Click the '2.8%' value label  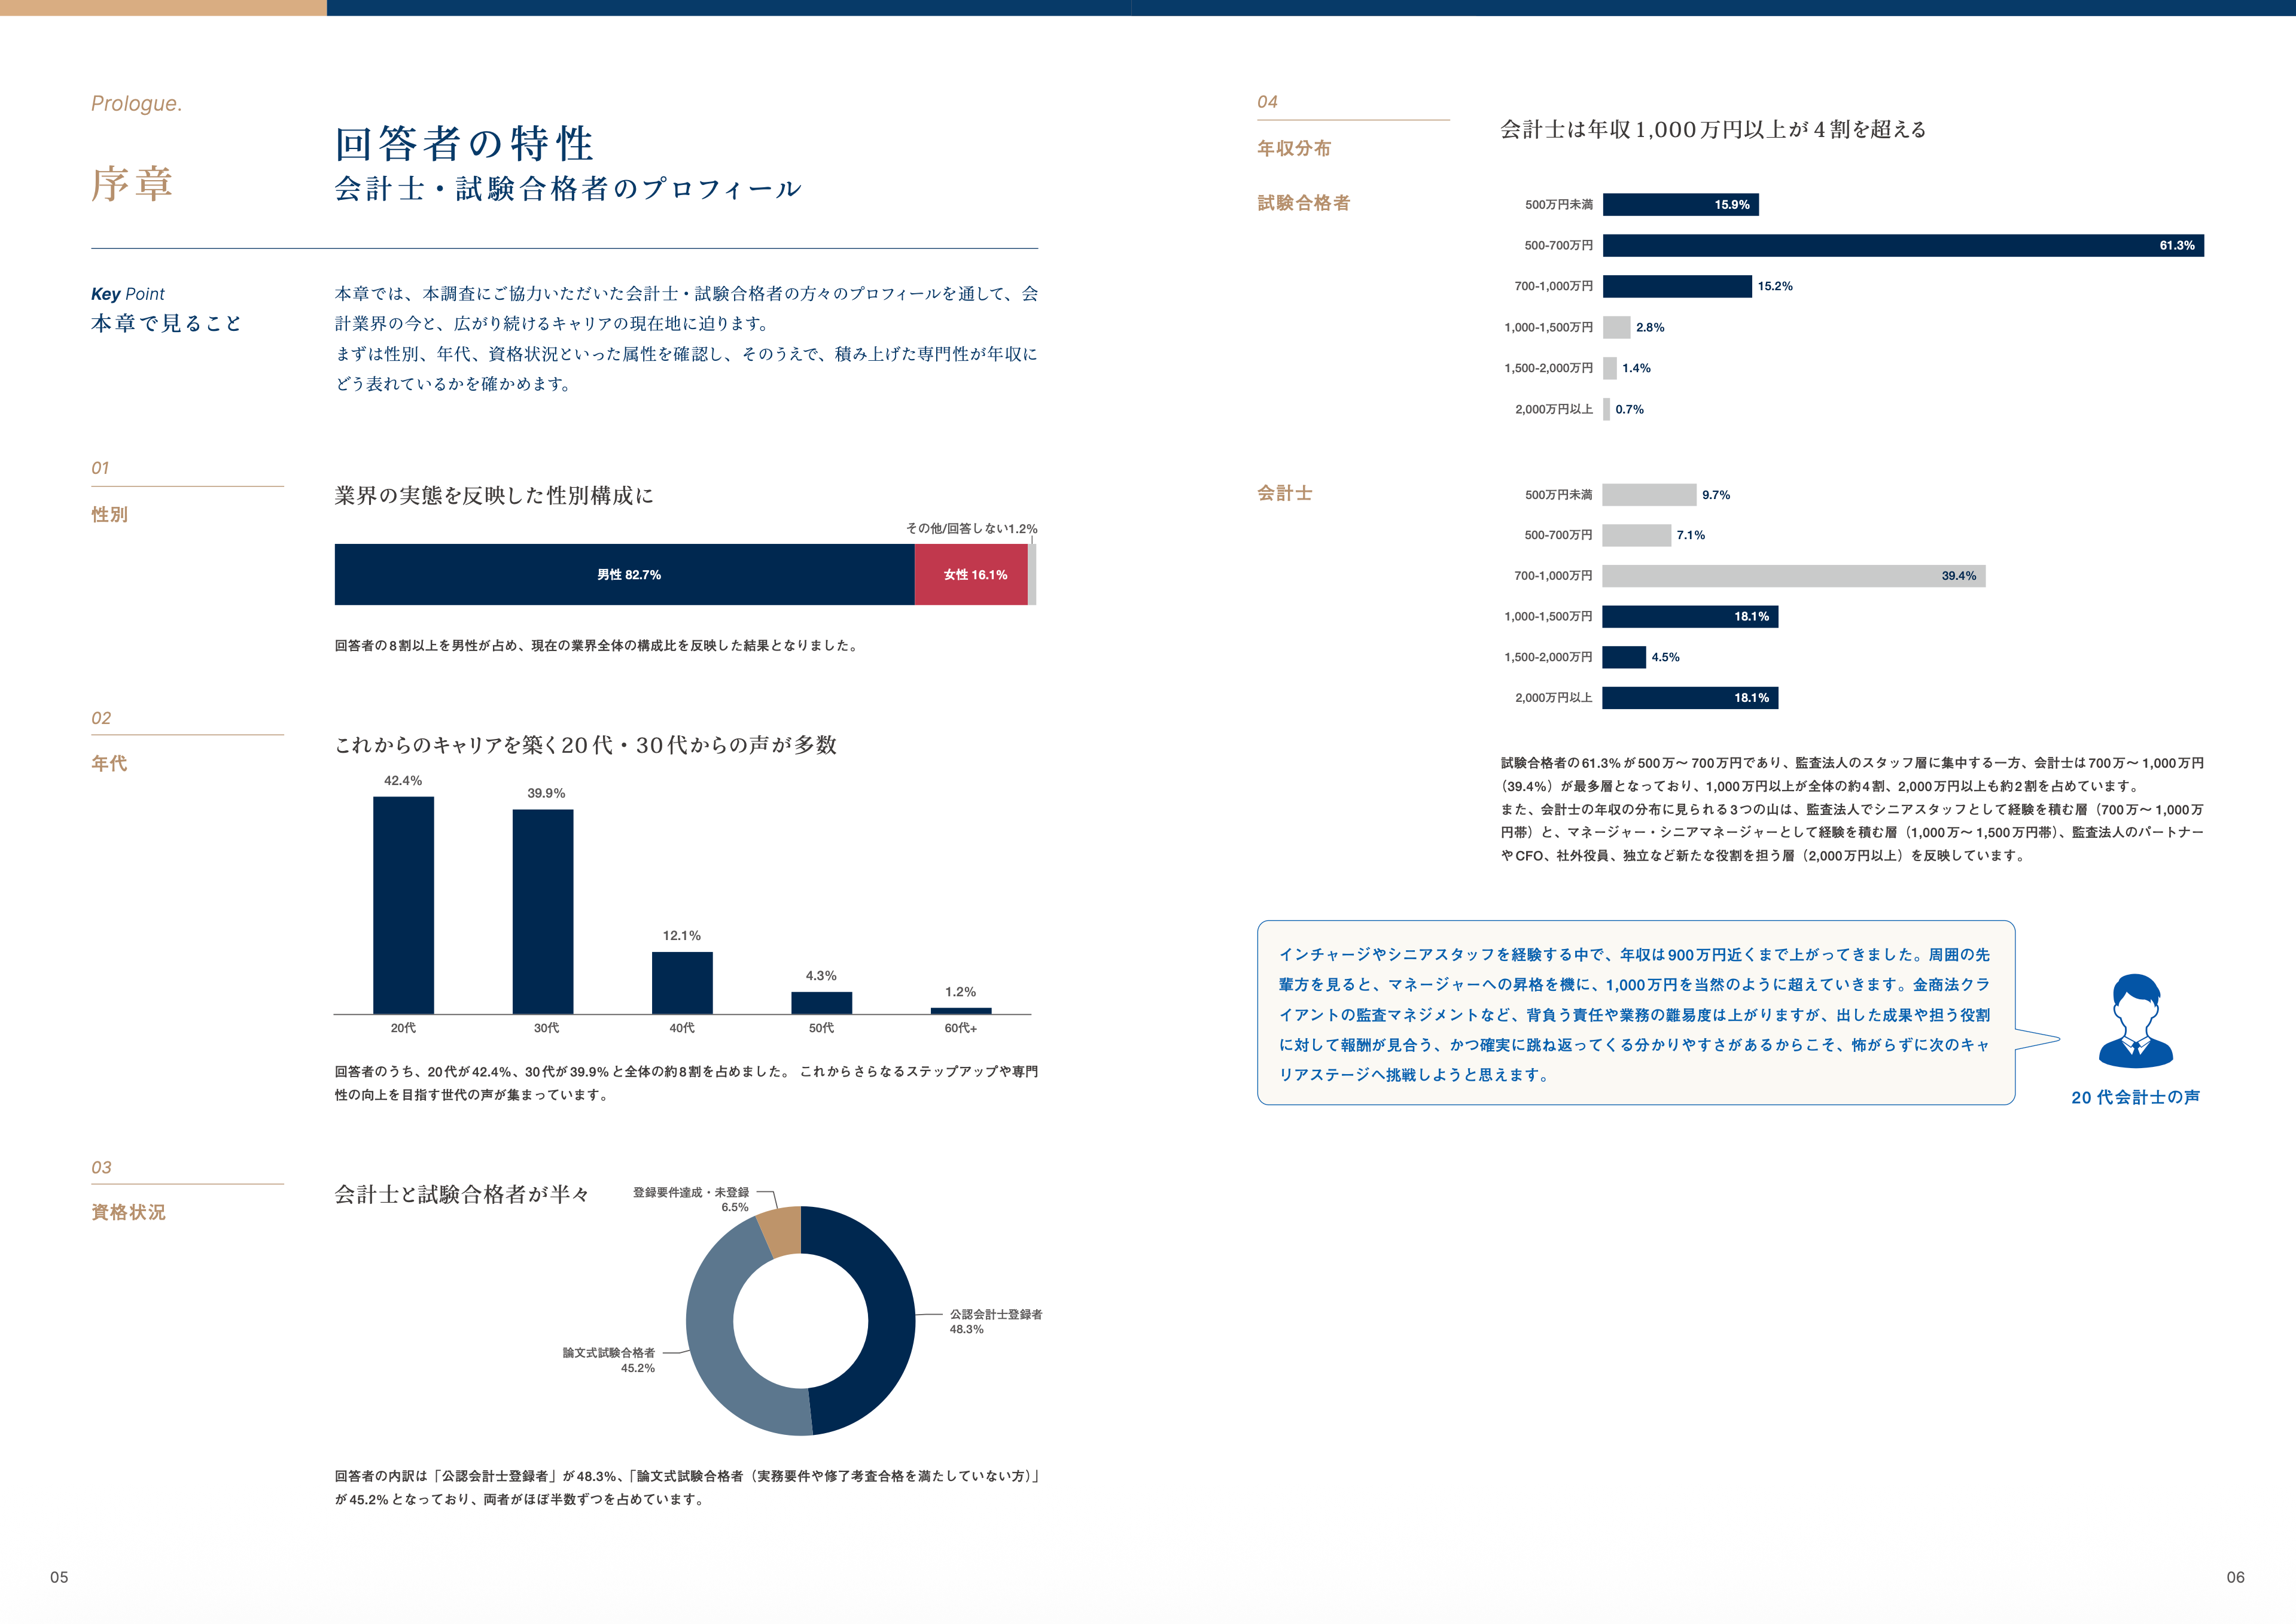pyautogui.click(x=1650, y=327)
